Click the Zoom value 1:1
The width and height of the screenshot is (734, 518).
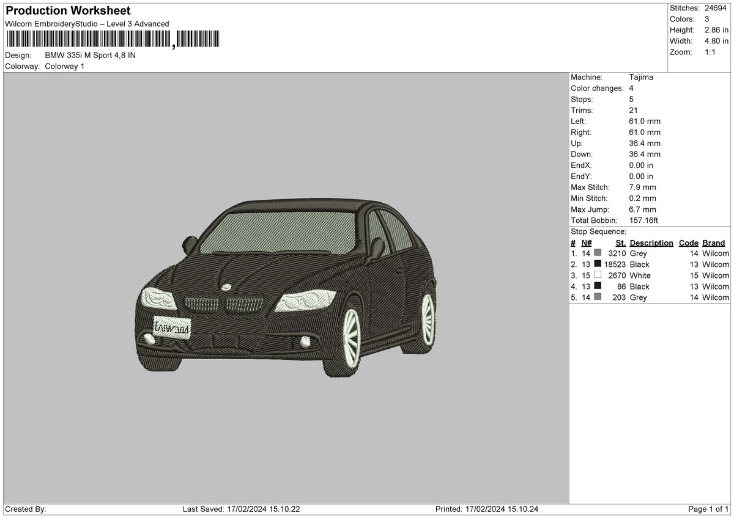click(x=711, y=52)
